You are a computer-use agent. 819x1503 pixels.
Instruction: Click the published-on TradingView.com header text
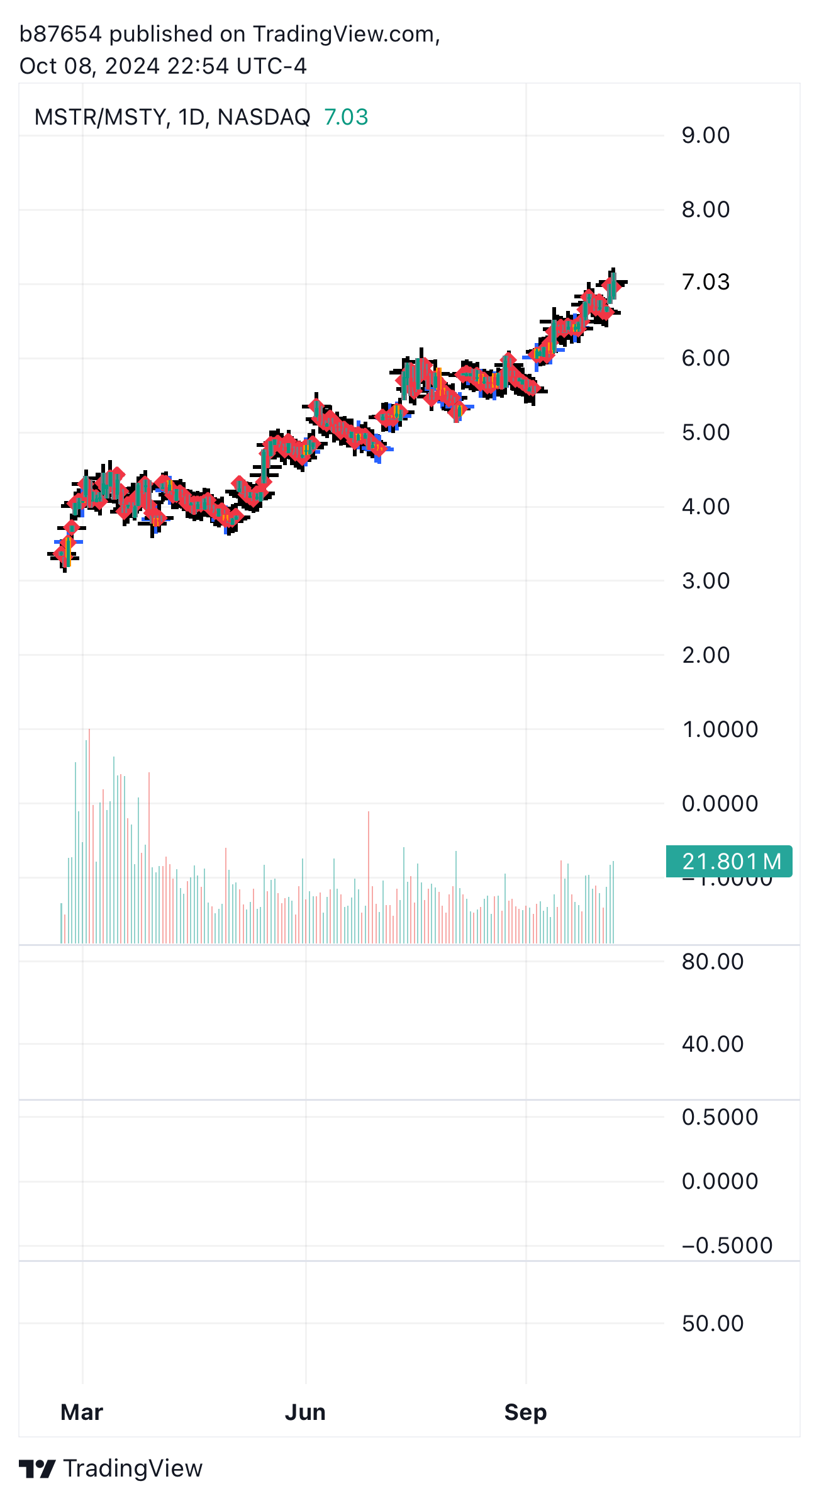point(229,34)
